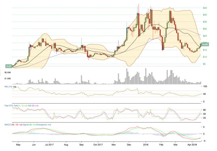Select the $45 price axis label
Image resolution: width=217 pixels, height=151 pixels.
click(x=205, y=8)
